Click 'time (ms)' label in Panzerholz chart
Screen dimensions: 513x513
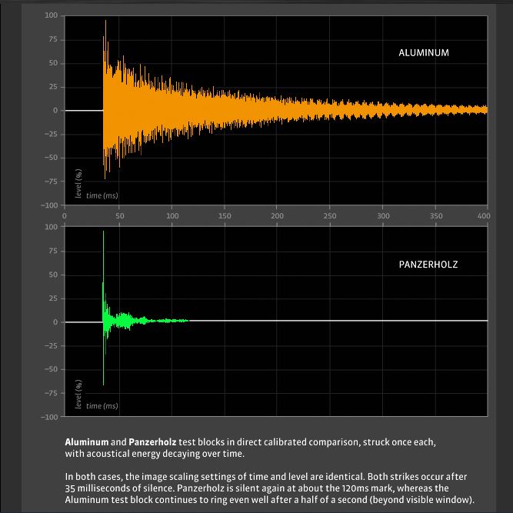[x=102, y=406]
